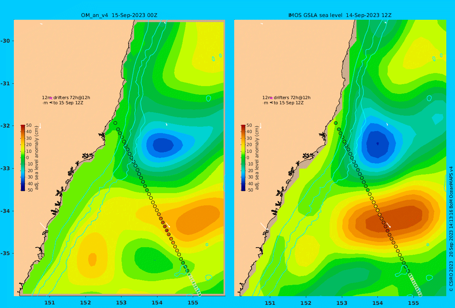Image resolution: width=455 pixels, height=308 pixels.
Task: Click the 0 tick label on the left colorbar
Action: coord(28,158)
